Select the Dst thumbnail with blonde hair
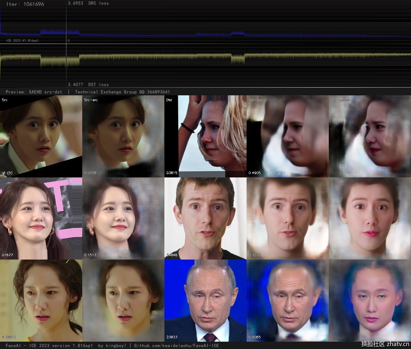 tap(205, 136)
